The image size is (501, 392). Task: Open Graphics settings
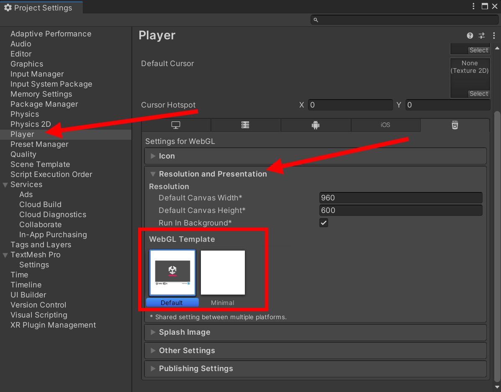point(27,64)
